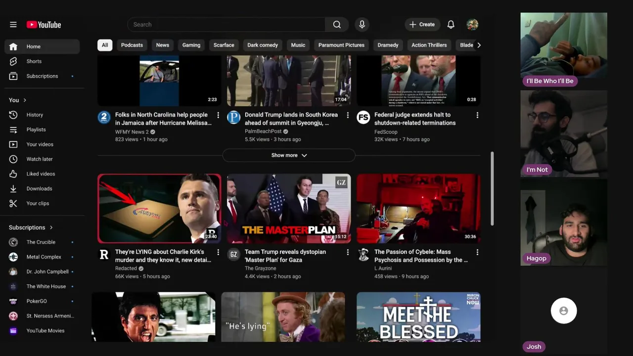Screen dimensions: 633x356
Task: Open History in sidebar
Action: (x=42, y=115)
